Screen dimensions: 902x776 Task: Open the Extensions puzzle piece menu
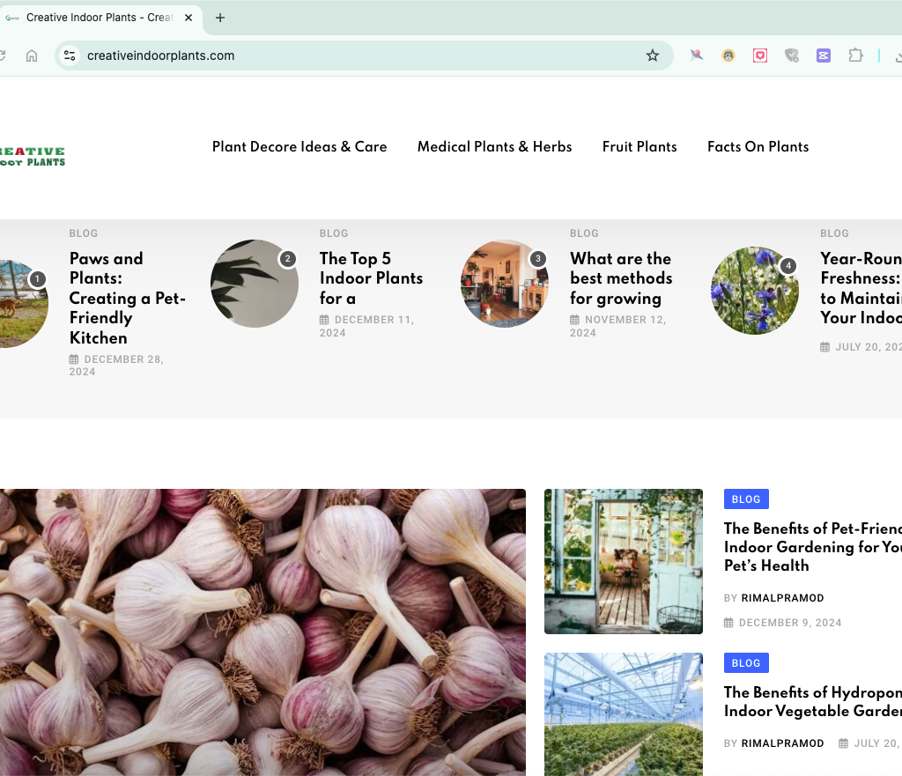coord(855,55)
